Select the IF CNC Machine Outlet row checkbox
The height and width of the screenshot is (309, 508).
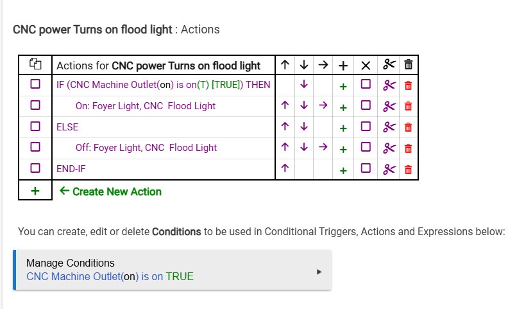pyautogui.click(x=35, y=85)
